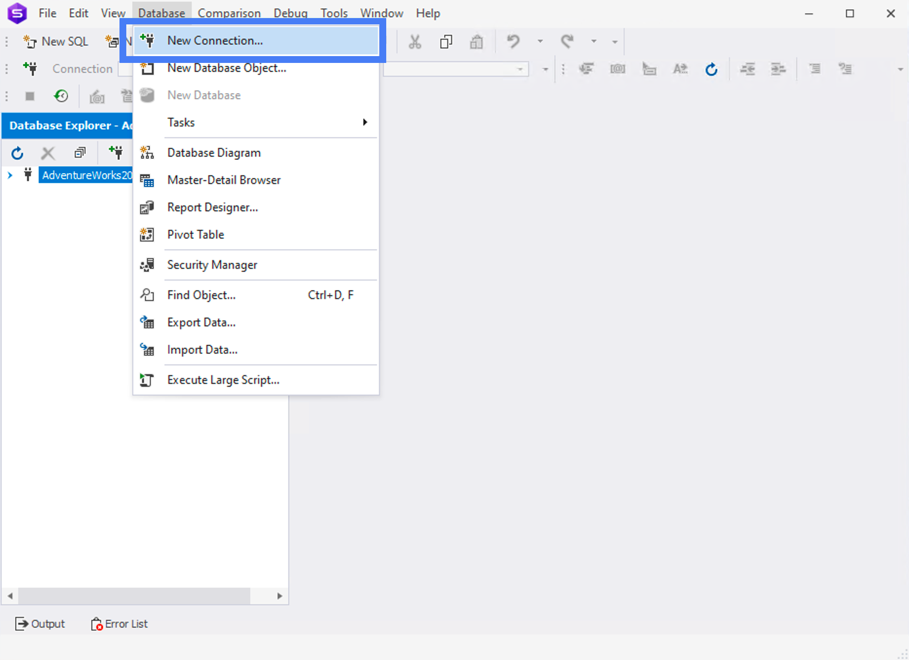Open the Undo history dropdown arrow
This screenshot has width=909, height=660.
(x=540, y=41)
